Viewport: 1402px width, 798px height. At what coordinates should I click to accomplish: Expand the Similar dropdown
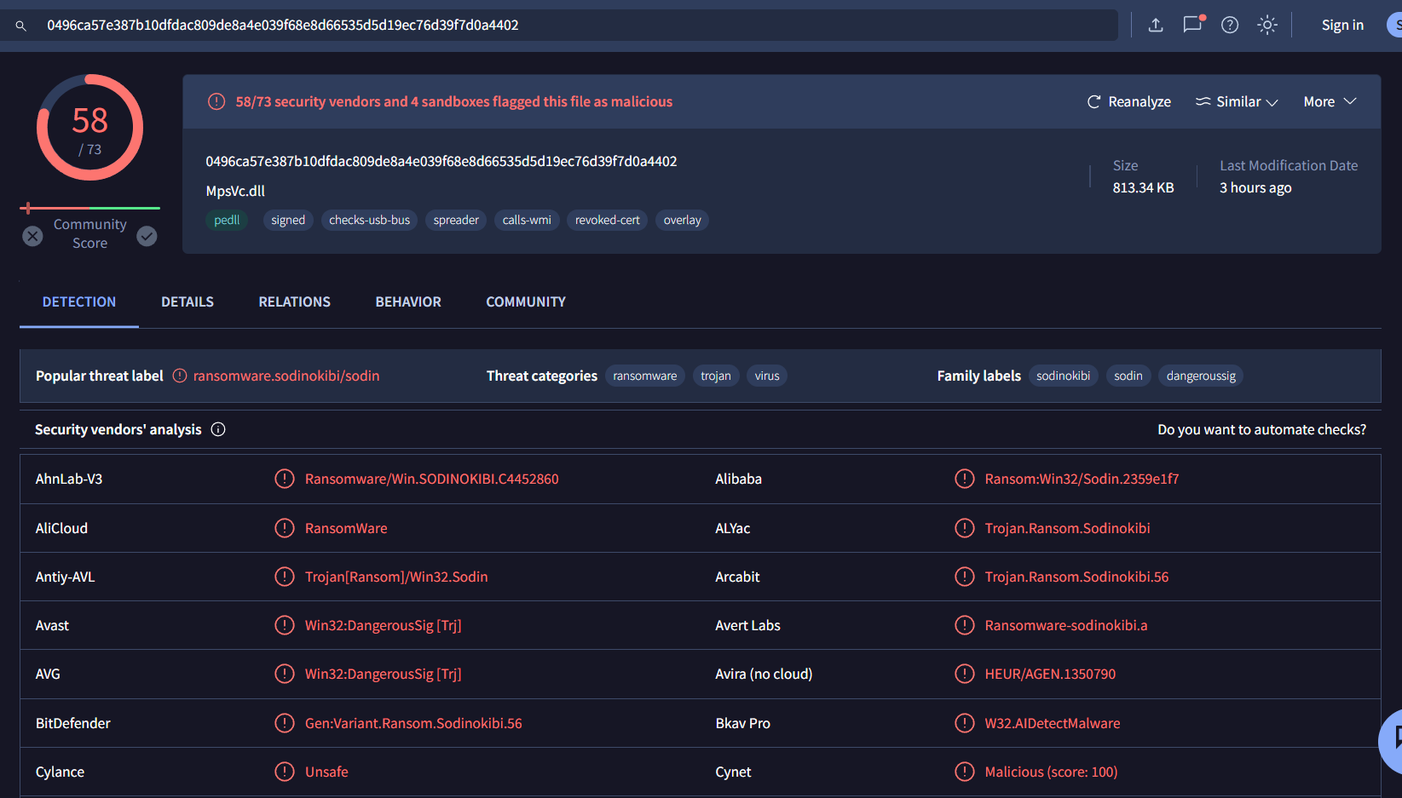pyautogui.click(x=1237, y=101)
